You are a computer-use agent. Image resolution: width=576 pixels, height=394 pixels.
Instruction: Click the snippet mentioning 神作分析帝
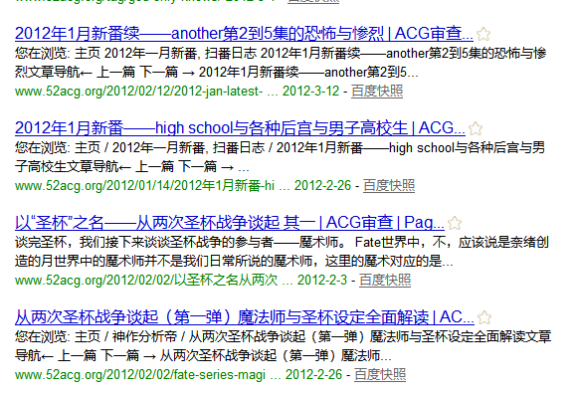pos(283,346)
